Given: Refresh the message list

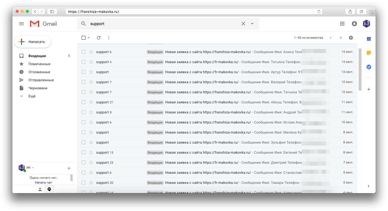Looking at the screenshot, I should (x=99, y=38).
